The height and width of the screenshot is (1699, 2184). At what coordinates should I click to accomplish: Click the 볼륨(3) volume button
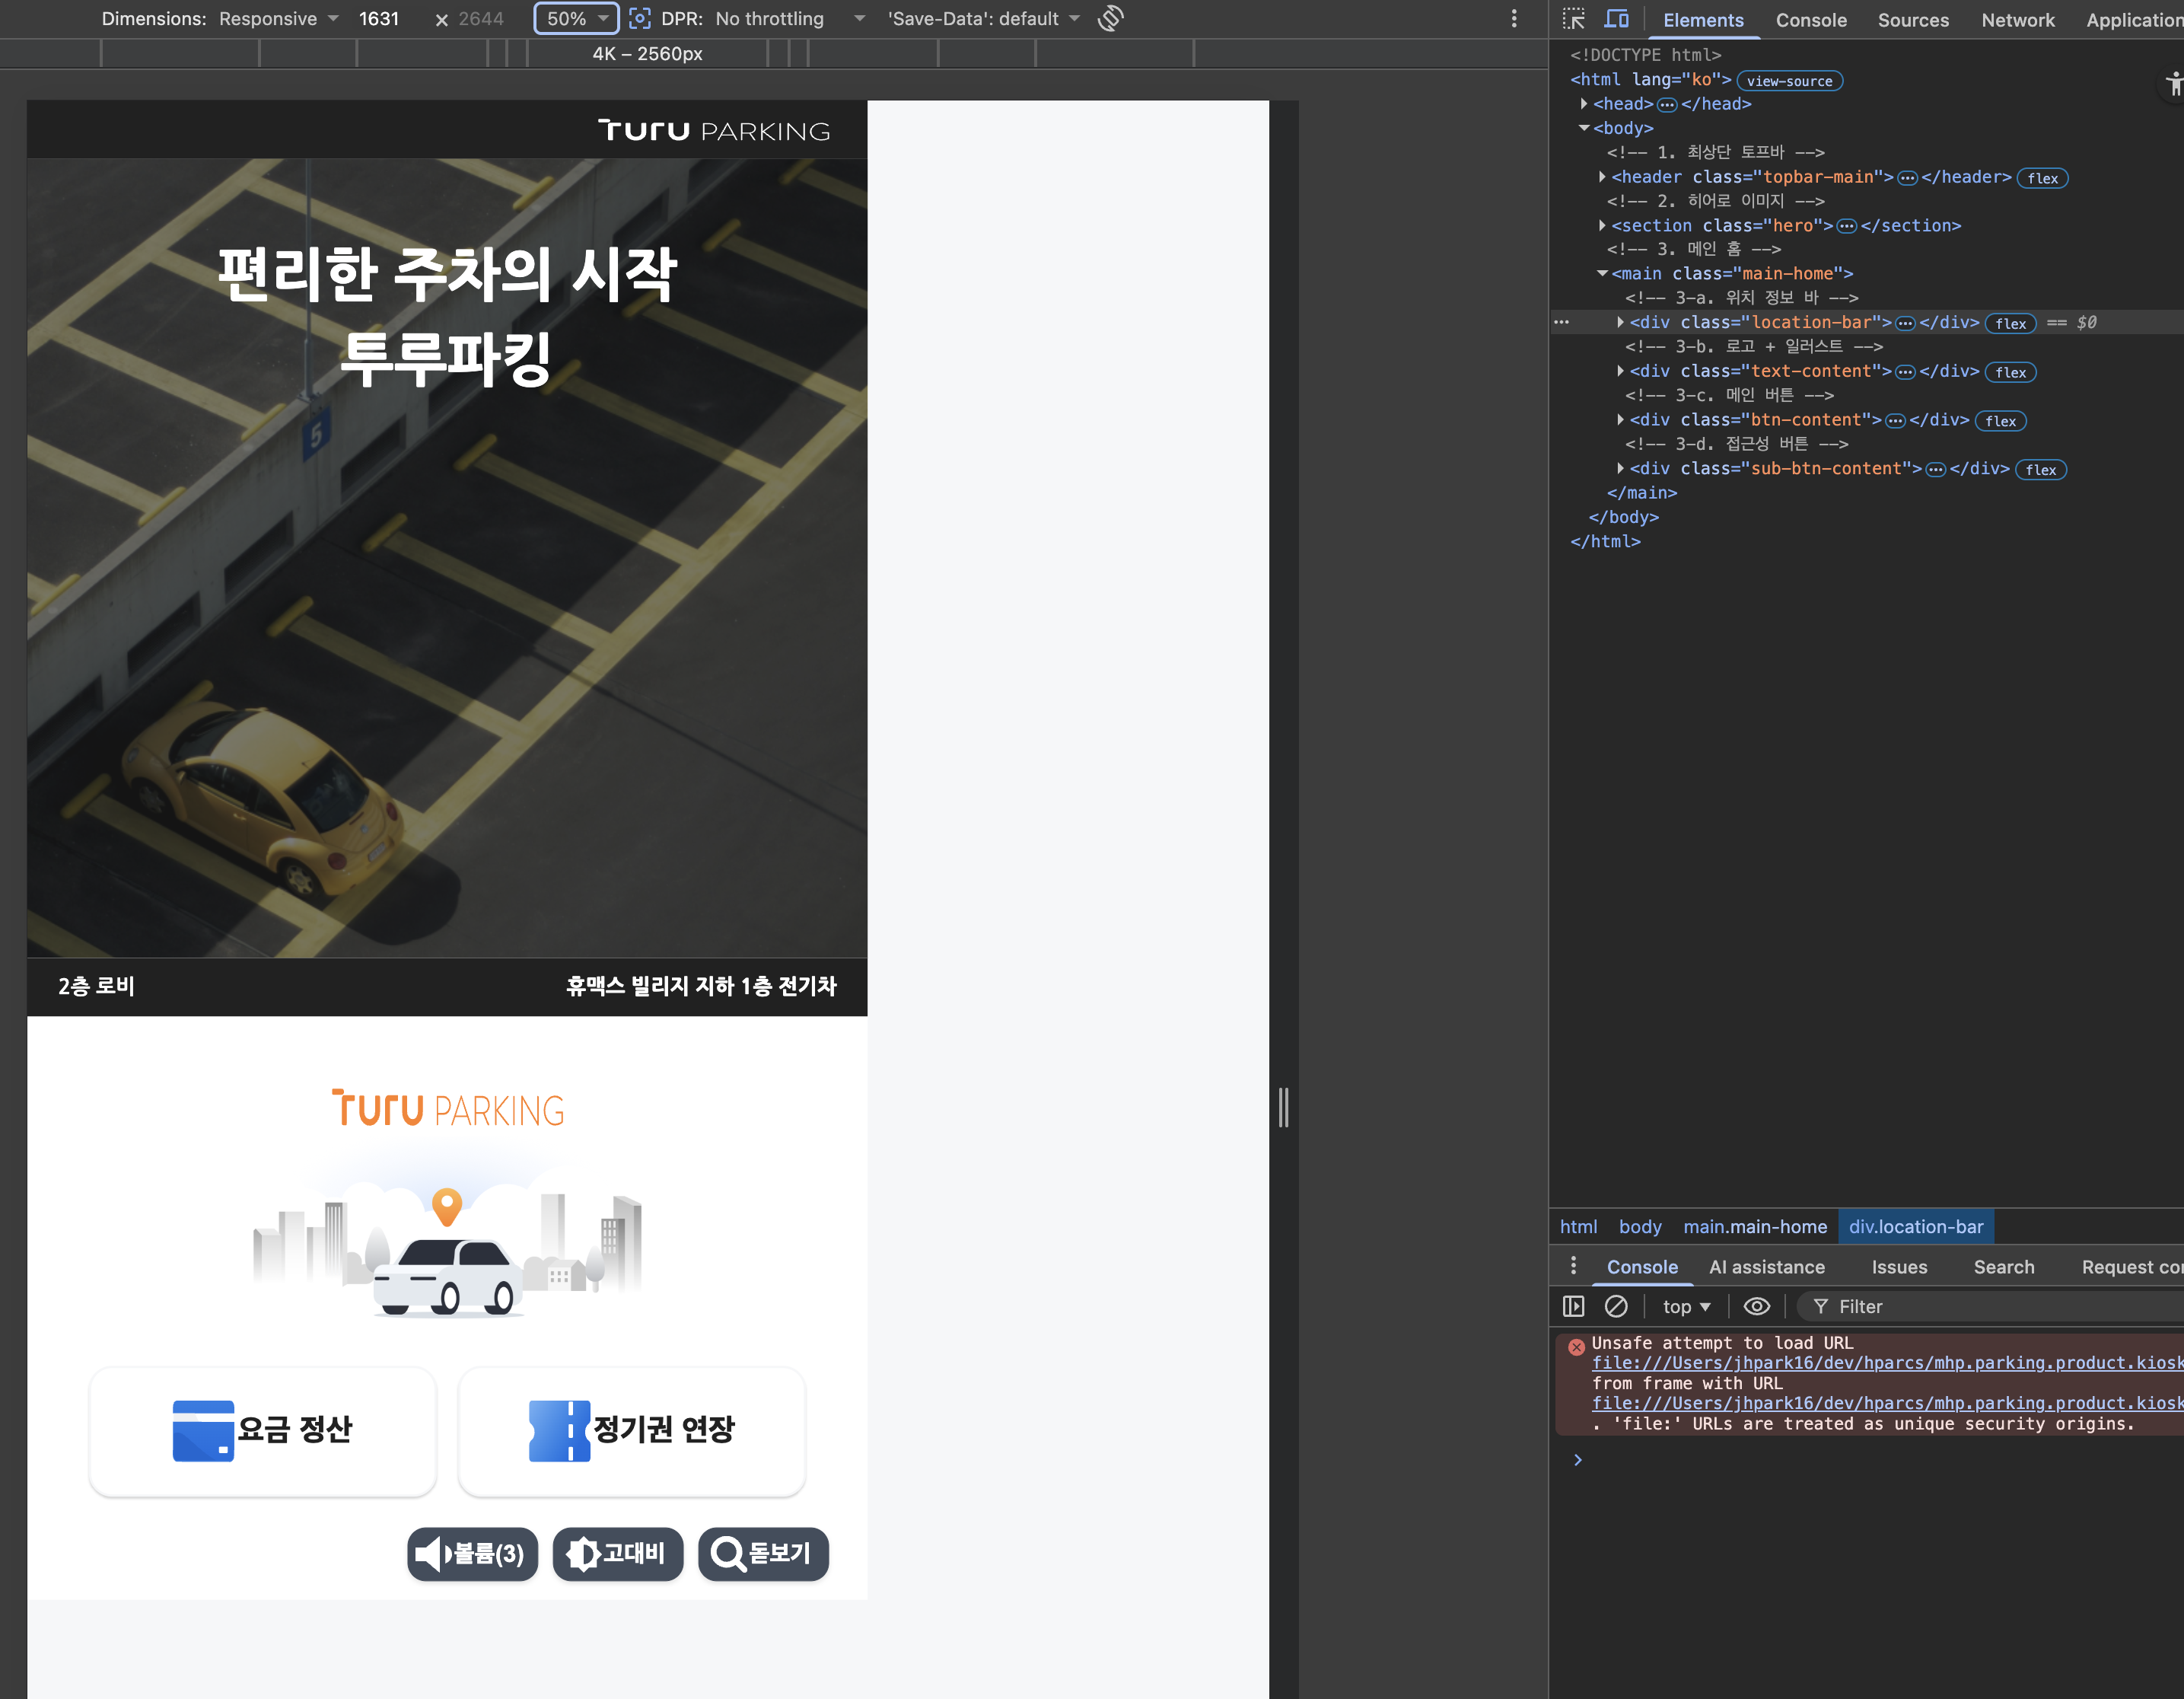[472, 1553]
